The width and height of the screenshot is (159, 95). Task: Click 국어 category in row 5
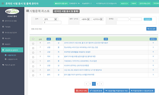pyautogui.click(x=49, y=56)
